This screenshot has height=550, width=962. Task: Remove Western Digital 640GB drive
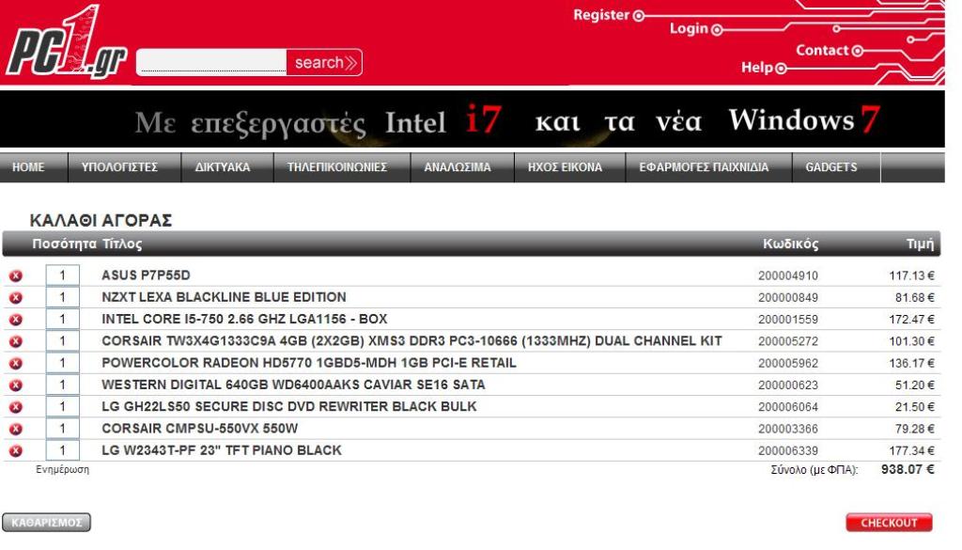[x=16, y=385]
